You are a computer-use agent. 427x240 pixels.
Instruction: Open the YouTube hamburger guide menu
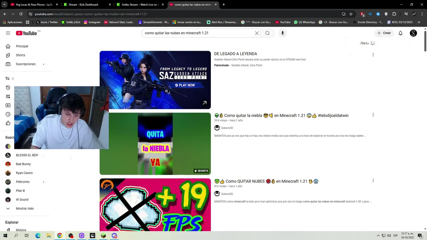click(8, 33)
